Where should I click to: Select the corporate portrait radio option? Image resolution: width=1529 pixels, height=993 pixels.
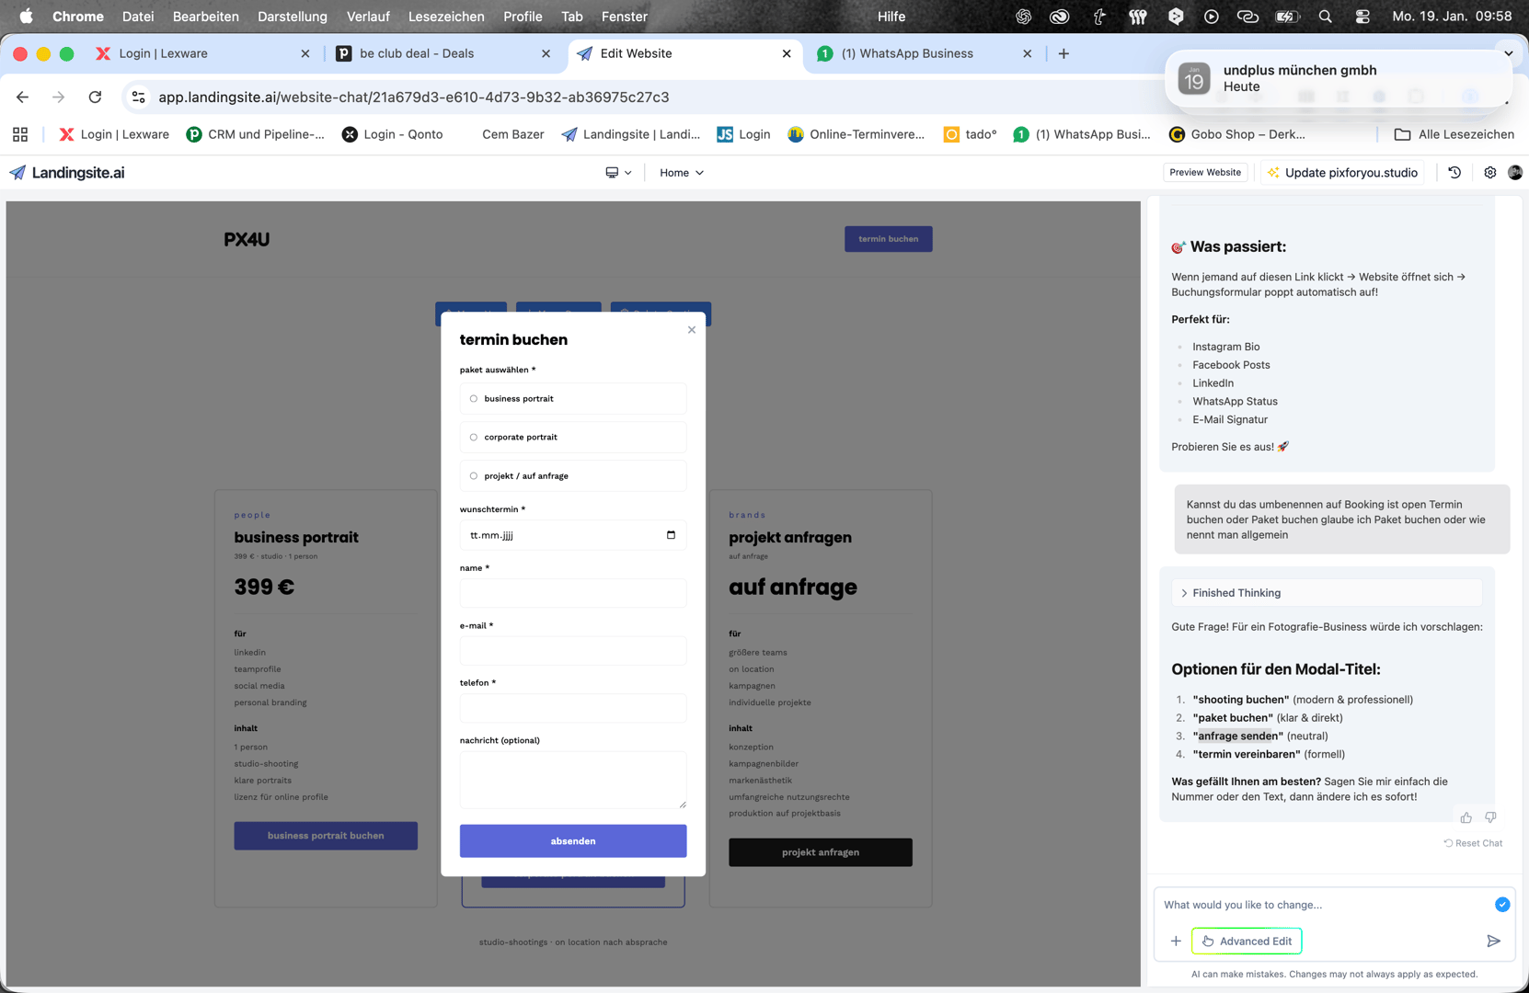474,438
